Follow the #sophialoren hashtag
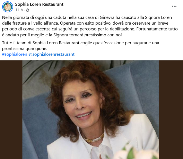 point(15,54)
